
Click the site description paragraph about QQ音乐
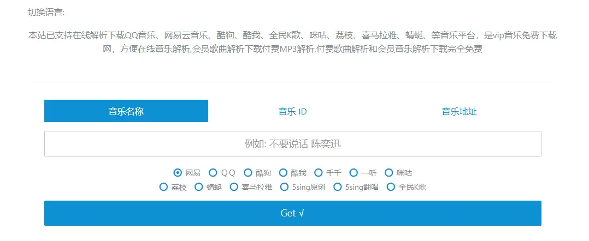[x=293, y=43]
